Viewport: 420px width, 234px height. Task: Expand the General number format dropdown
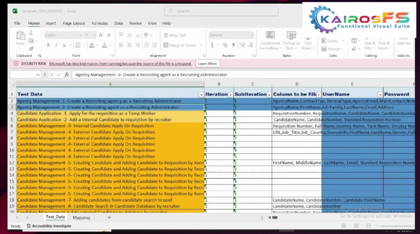tap(251, 35)
